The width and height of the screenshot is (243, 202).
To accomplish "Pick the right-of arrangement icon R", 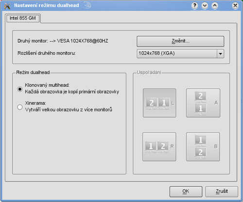I will click(159, 147).
